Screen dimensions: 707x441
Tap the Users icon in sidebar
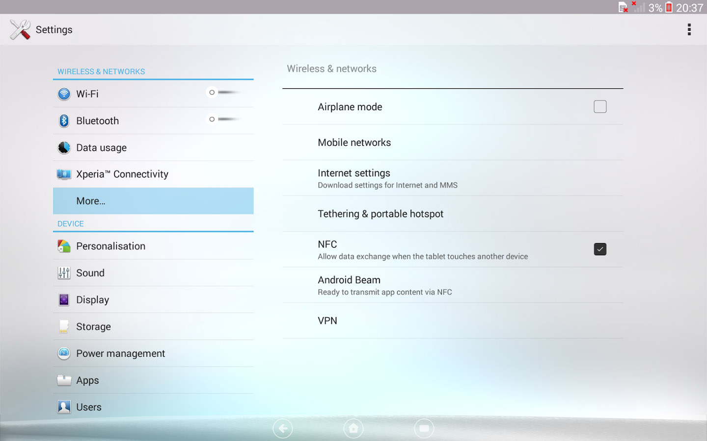64,407
